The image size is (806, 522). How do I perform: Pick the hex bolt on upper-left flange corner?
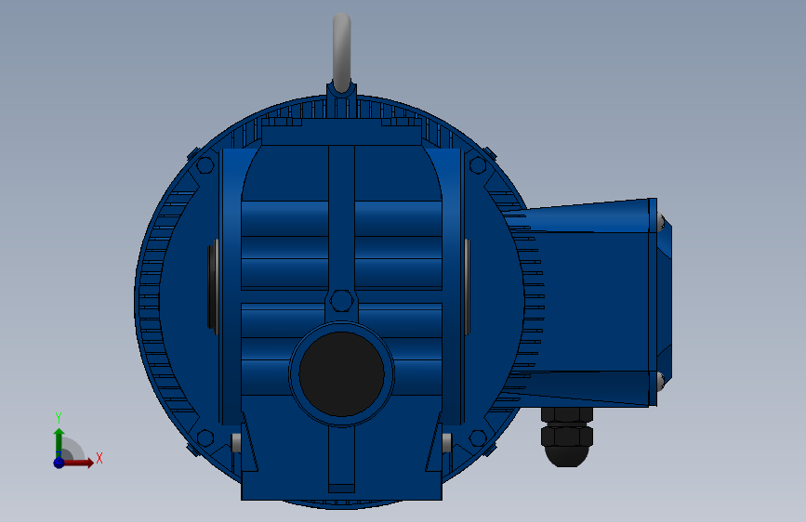pos(205,165)
